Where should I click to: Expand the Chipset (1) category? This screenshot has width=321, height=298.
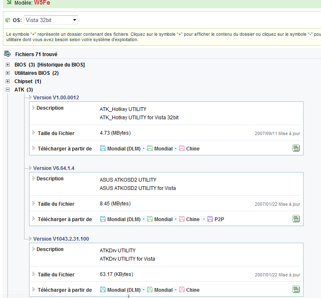7,81
